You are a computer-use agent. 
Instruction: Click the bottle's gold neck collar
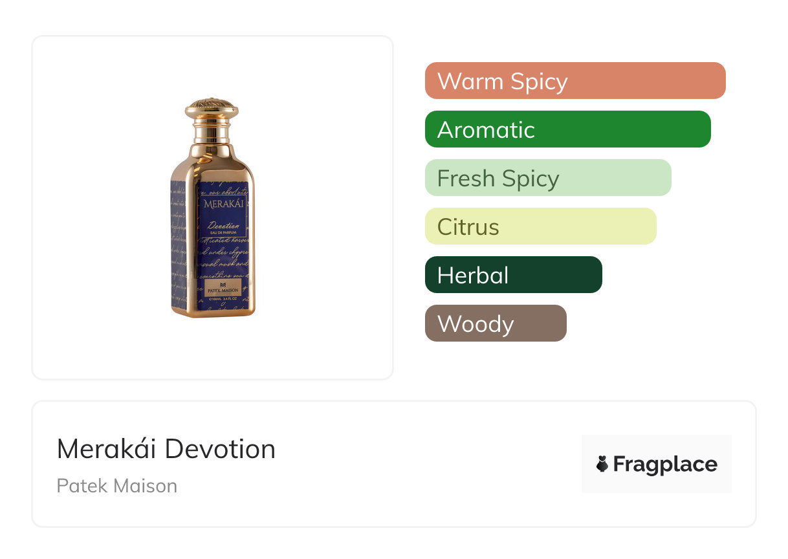coord(212,133)
